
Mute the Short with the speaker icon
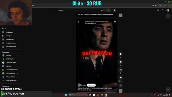(x=115, y=22)
